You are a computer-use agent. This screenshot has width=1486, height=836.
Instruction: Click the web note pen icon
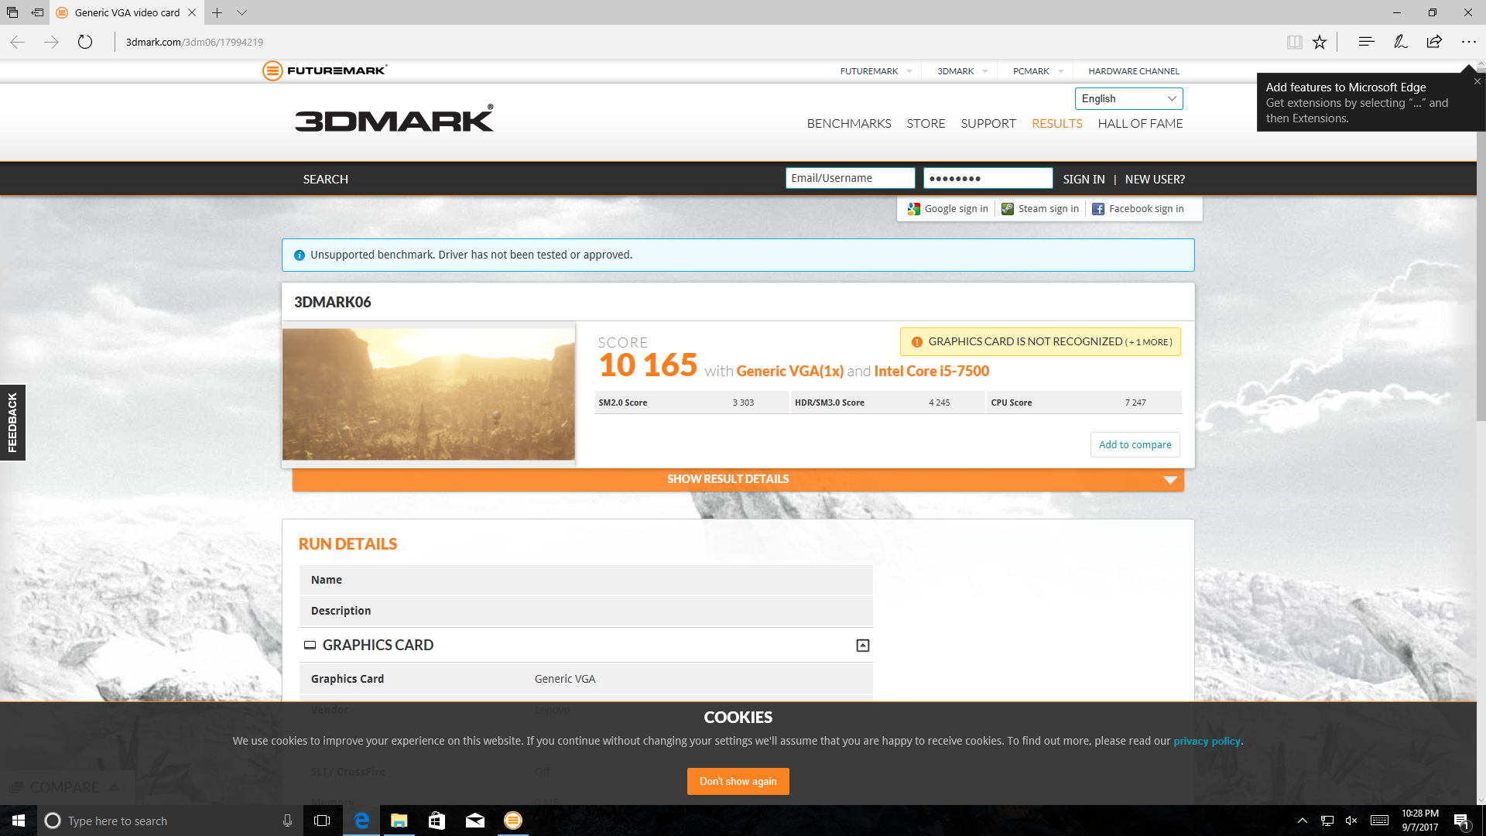pyautogui.click(x=1400, y=42)
